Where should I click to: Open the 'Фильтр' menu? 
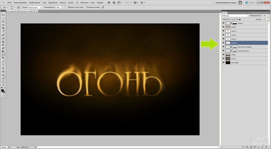point(63,3)
